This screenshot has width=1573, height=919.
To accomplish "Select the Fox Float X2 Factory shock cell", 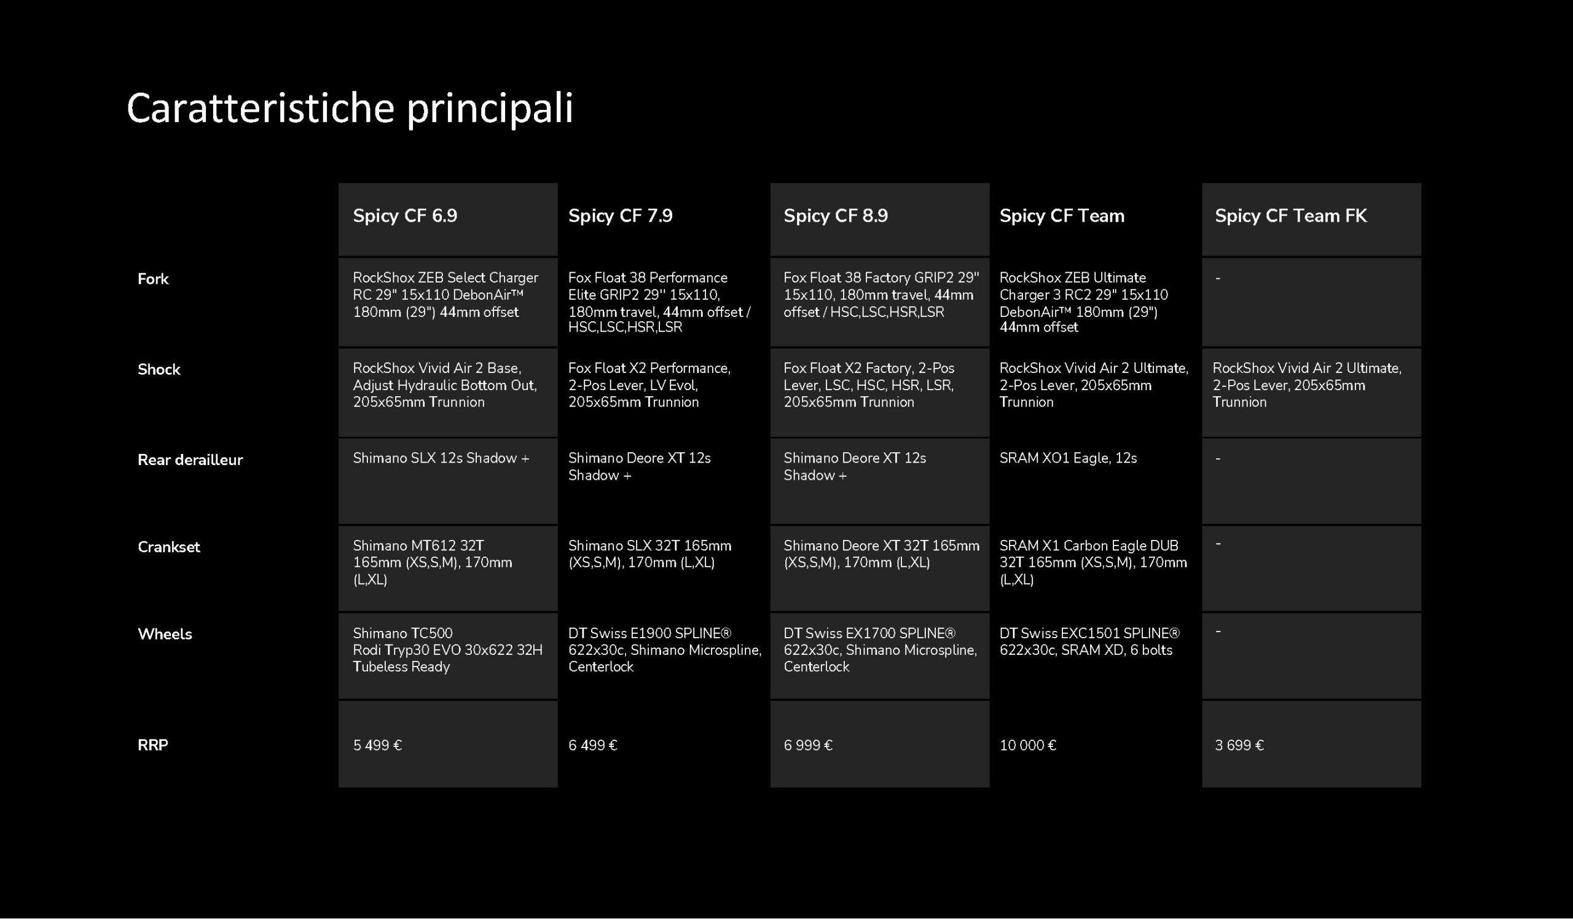I will click(x=869, y=385).
